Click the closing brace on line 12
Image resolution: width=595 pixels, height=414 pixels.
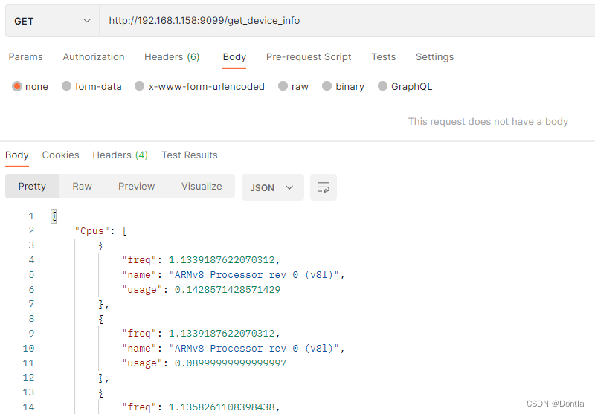pyautogui.click(x=101, y=378)
